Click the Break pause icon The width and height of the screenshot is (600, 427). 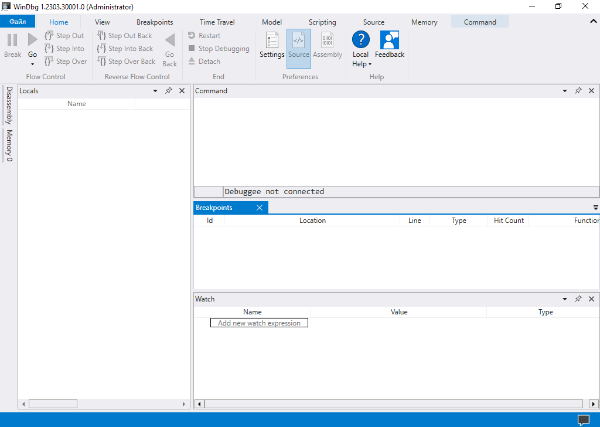pyautogui.click(x=12, y=40)
